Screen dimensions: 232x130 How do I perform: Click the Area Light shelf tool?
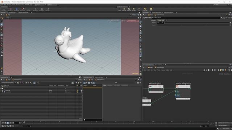pyautogui.click(x=129, y=9)
